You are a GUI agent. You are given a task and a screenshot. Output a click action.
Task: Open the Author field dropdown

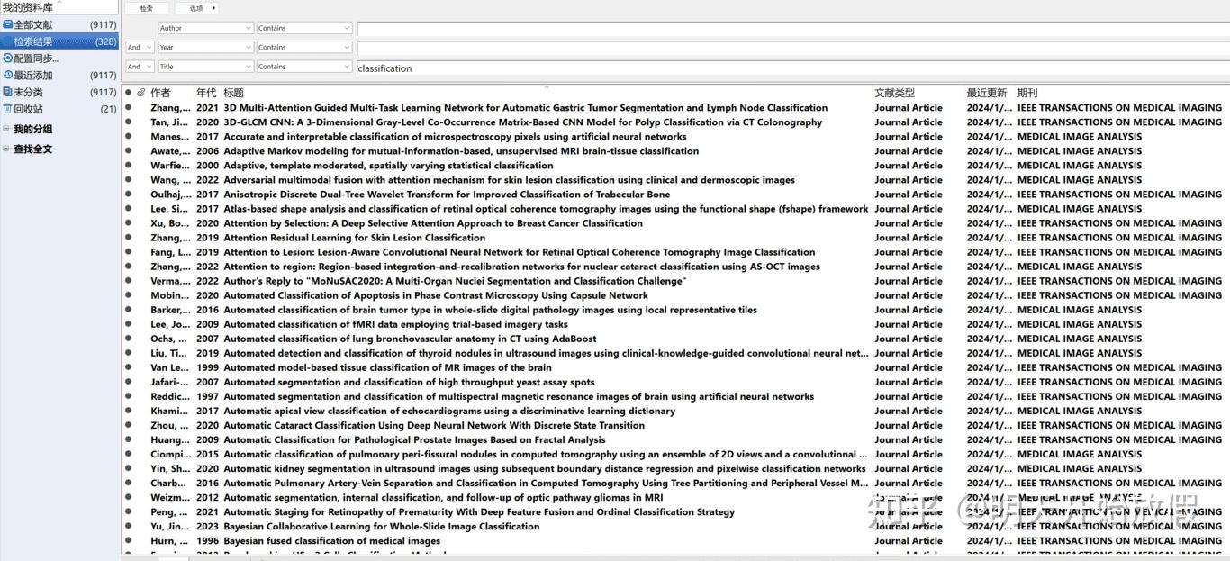click(206, 28)
